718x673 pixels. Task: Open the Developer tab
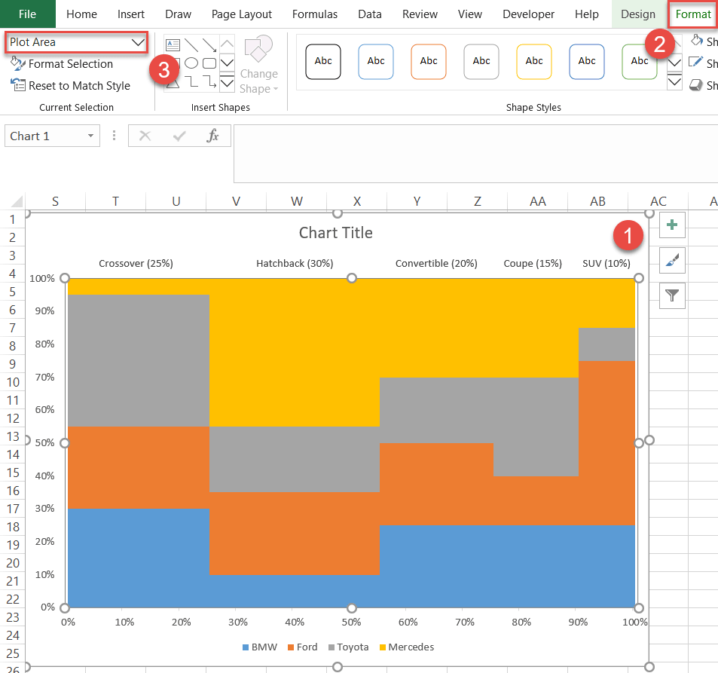[x=528, y=14]
